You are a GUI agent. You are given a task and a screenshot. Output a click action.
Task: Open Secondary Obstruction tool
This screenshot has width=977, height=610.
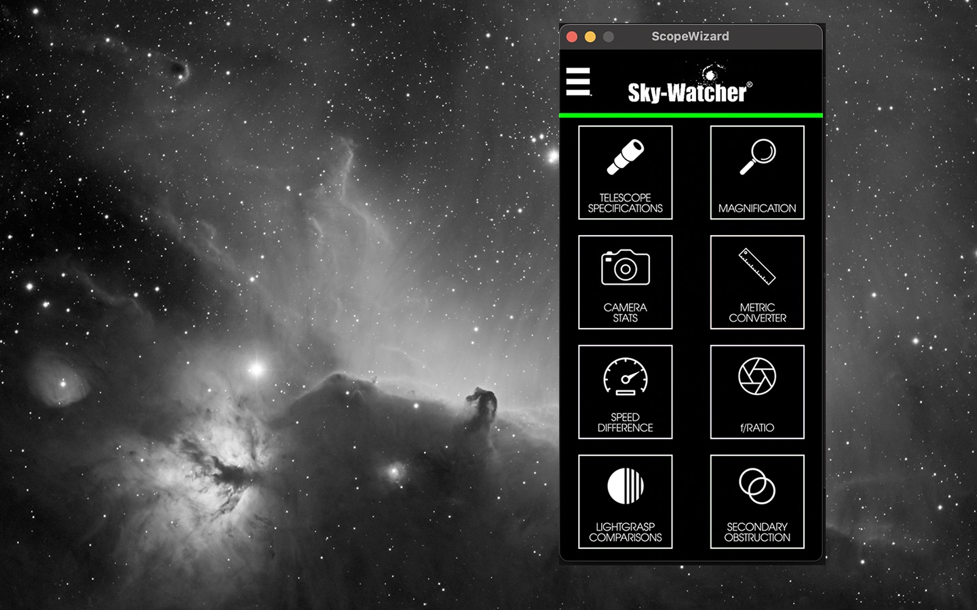(757, 502)
